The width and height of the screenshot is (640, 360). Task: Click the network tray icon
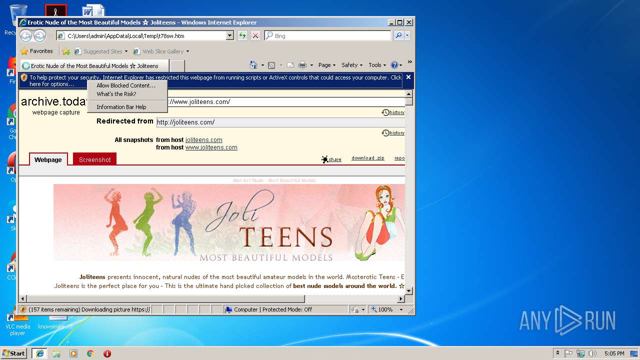[x=580, y=353]
